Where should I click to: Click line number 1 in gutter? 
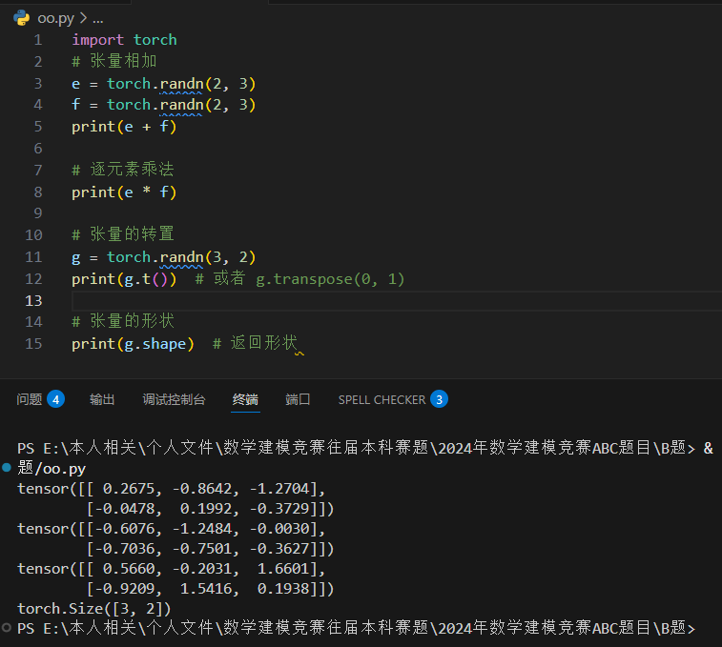pyautogui.click(x=38, y=40)
